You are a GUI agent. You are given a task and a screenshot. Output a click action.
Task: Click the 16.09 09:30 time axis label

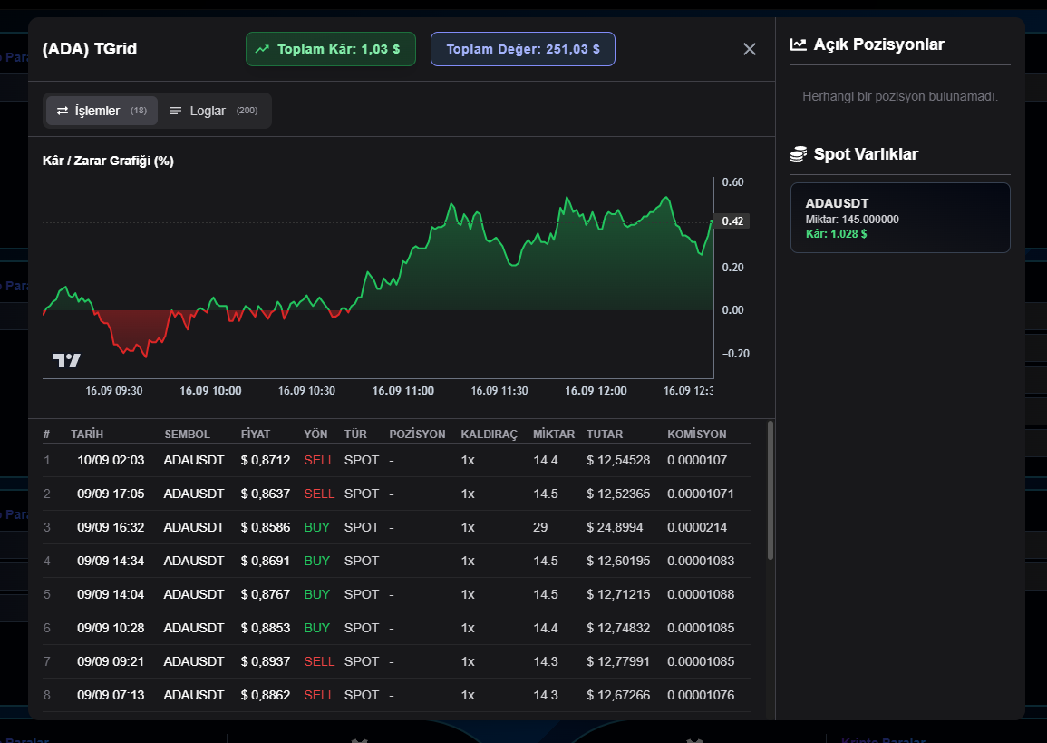pyautogui.click(x=113, y=391)
